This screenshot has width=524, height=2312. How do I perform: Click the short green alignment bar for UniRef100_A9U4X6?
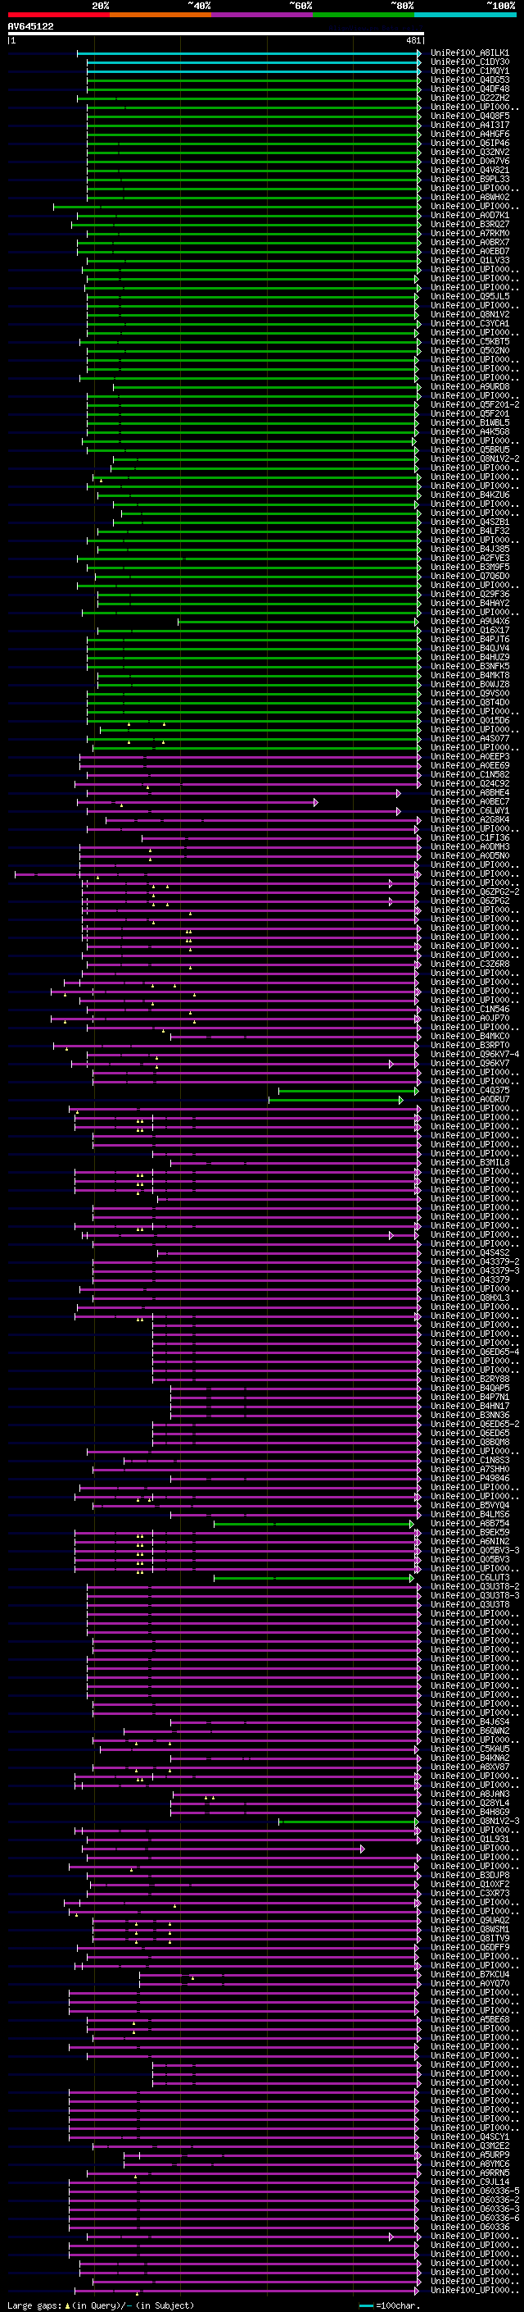point(298,621)
